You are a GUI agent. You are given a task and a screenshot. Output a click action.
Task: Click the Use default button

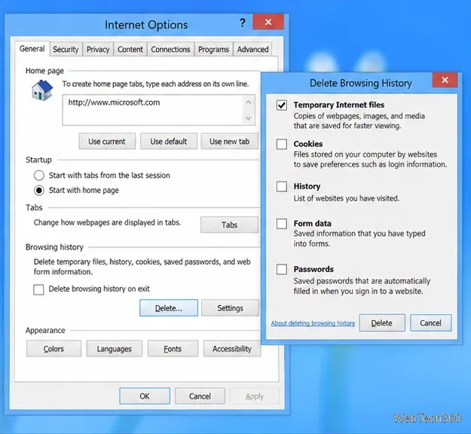(169, 142)
